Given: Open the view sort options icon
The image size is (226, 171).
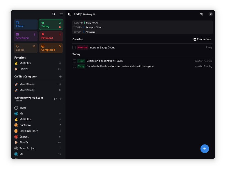Looking at the screenshot, I should coord(201,14).
